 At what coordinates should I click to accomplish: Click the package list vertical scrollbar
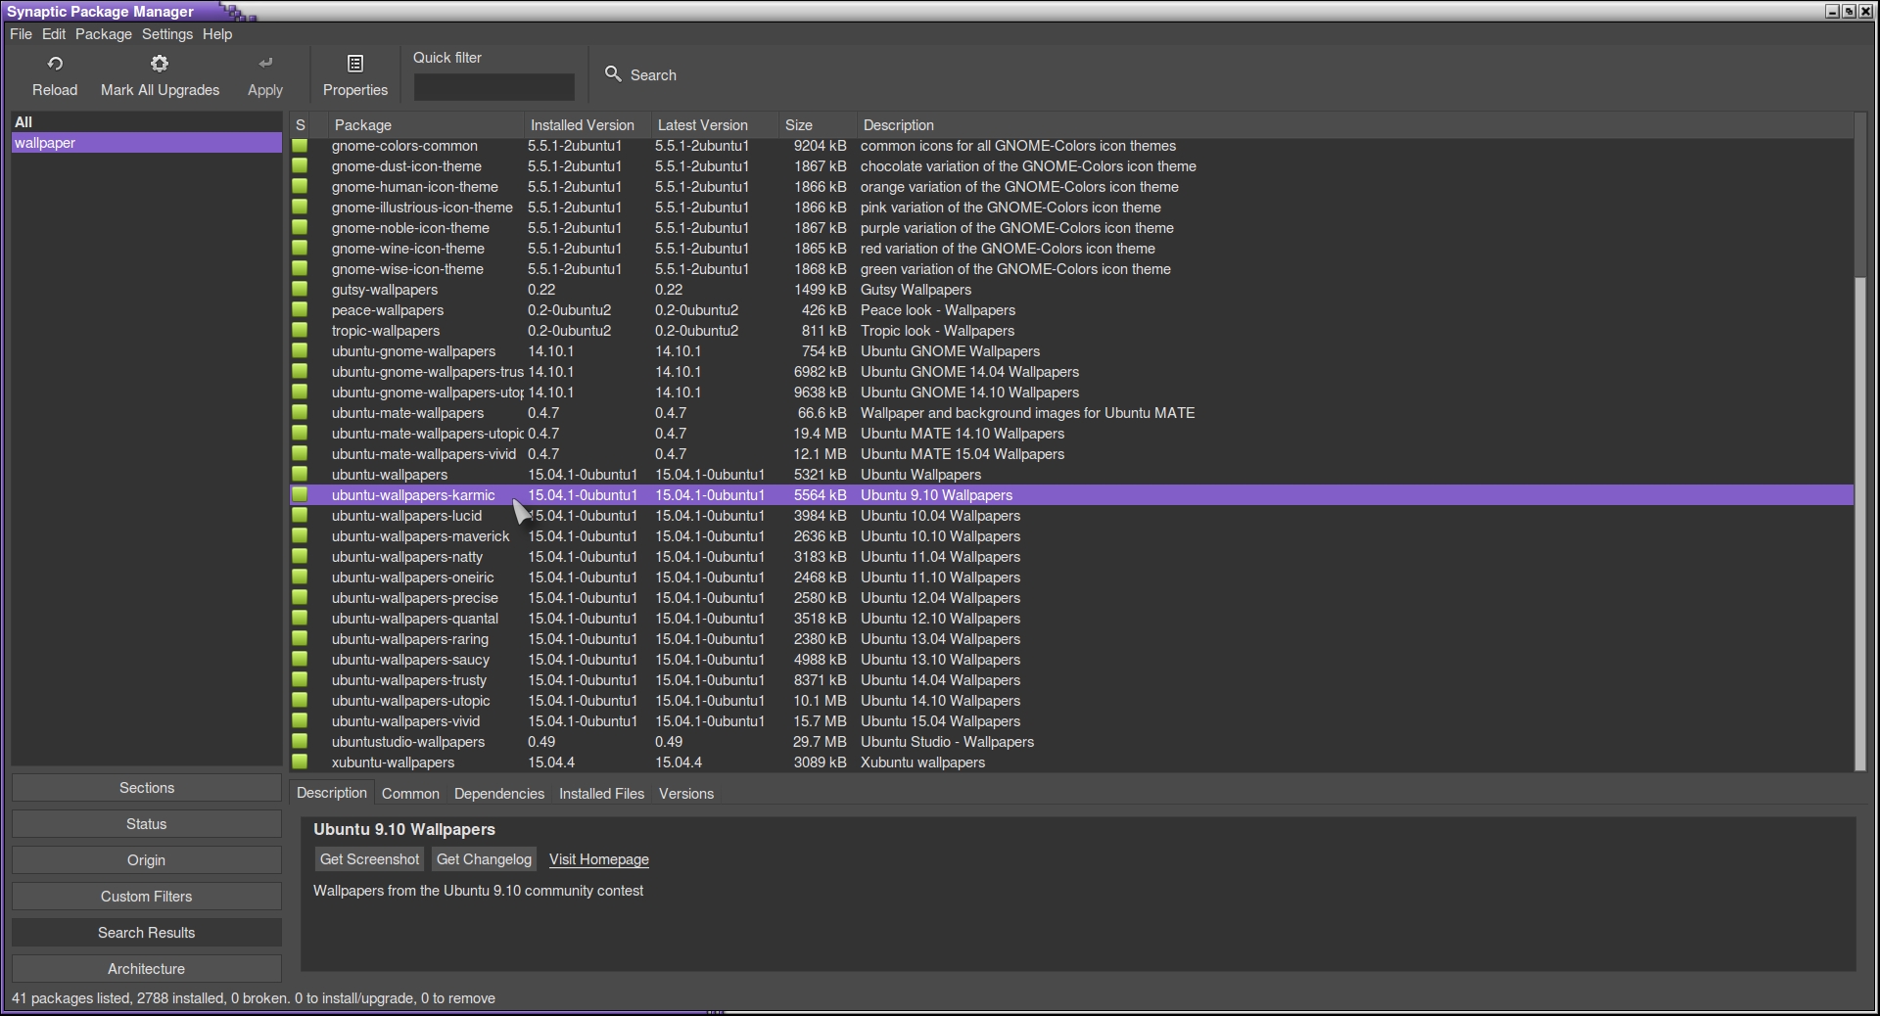[x=1860, y=519]
